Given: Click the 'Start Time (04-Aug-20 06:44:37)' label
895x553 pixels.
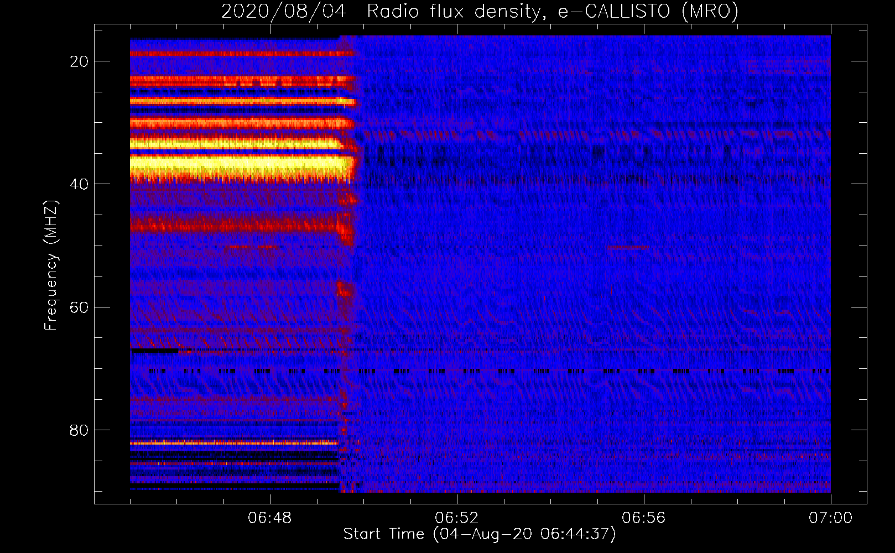Looking at the screenshot, I should pyautogui.click(x=480, y=534).
